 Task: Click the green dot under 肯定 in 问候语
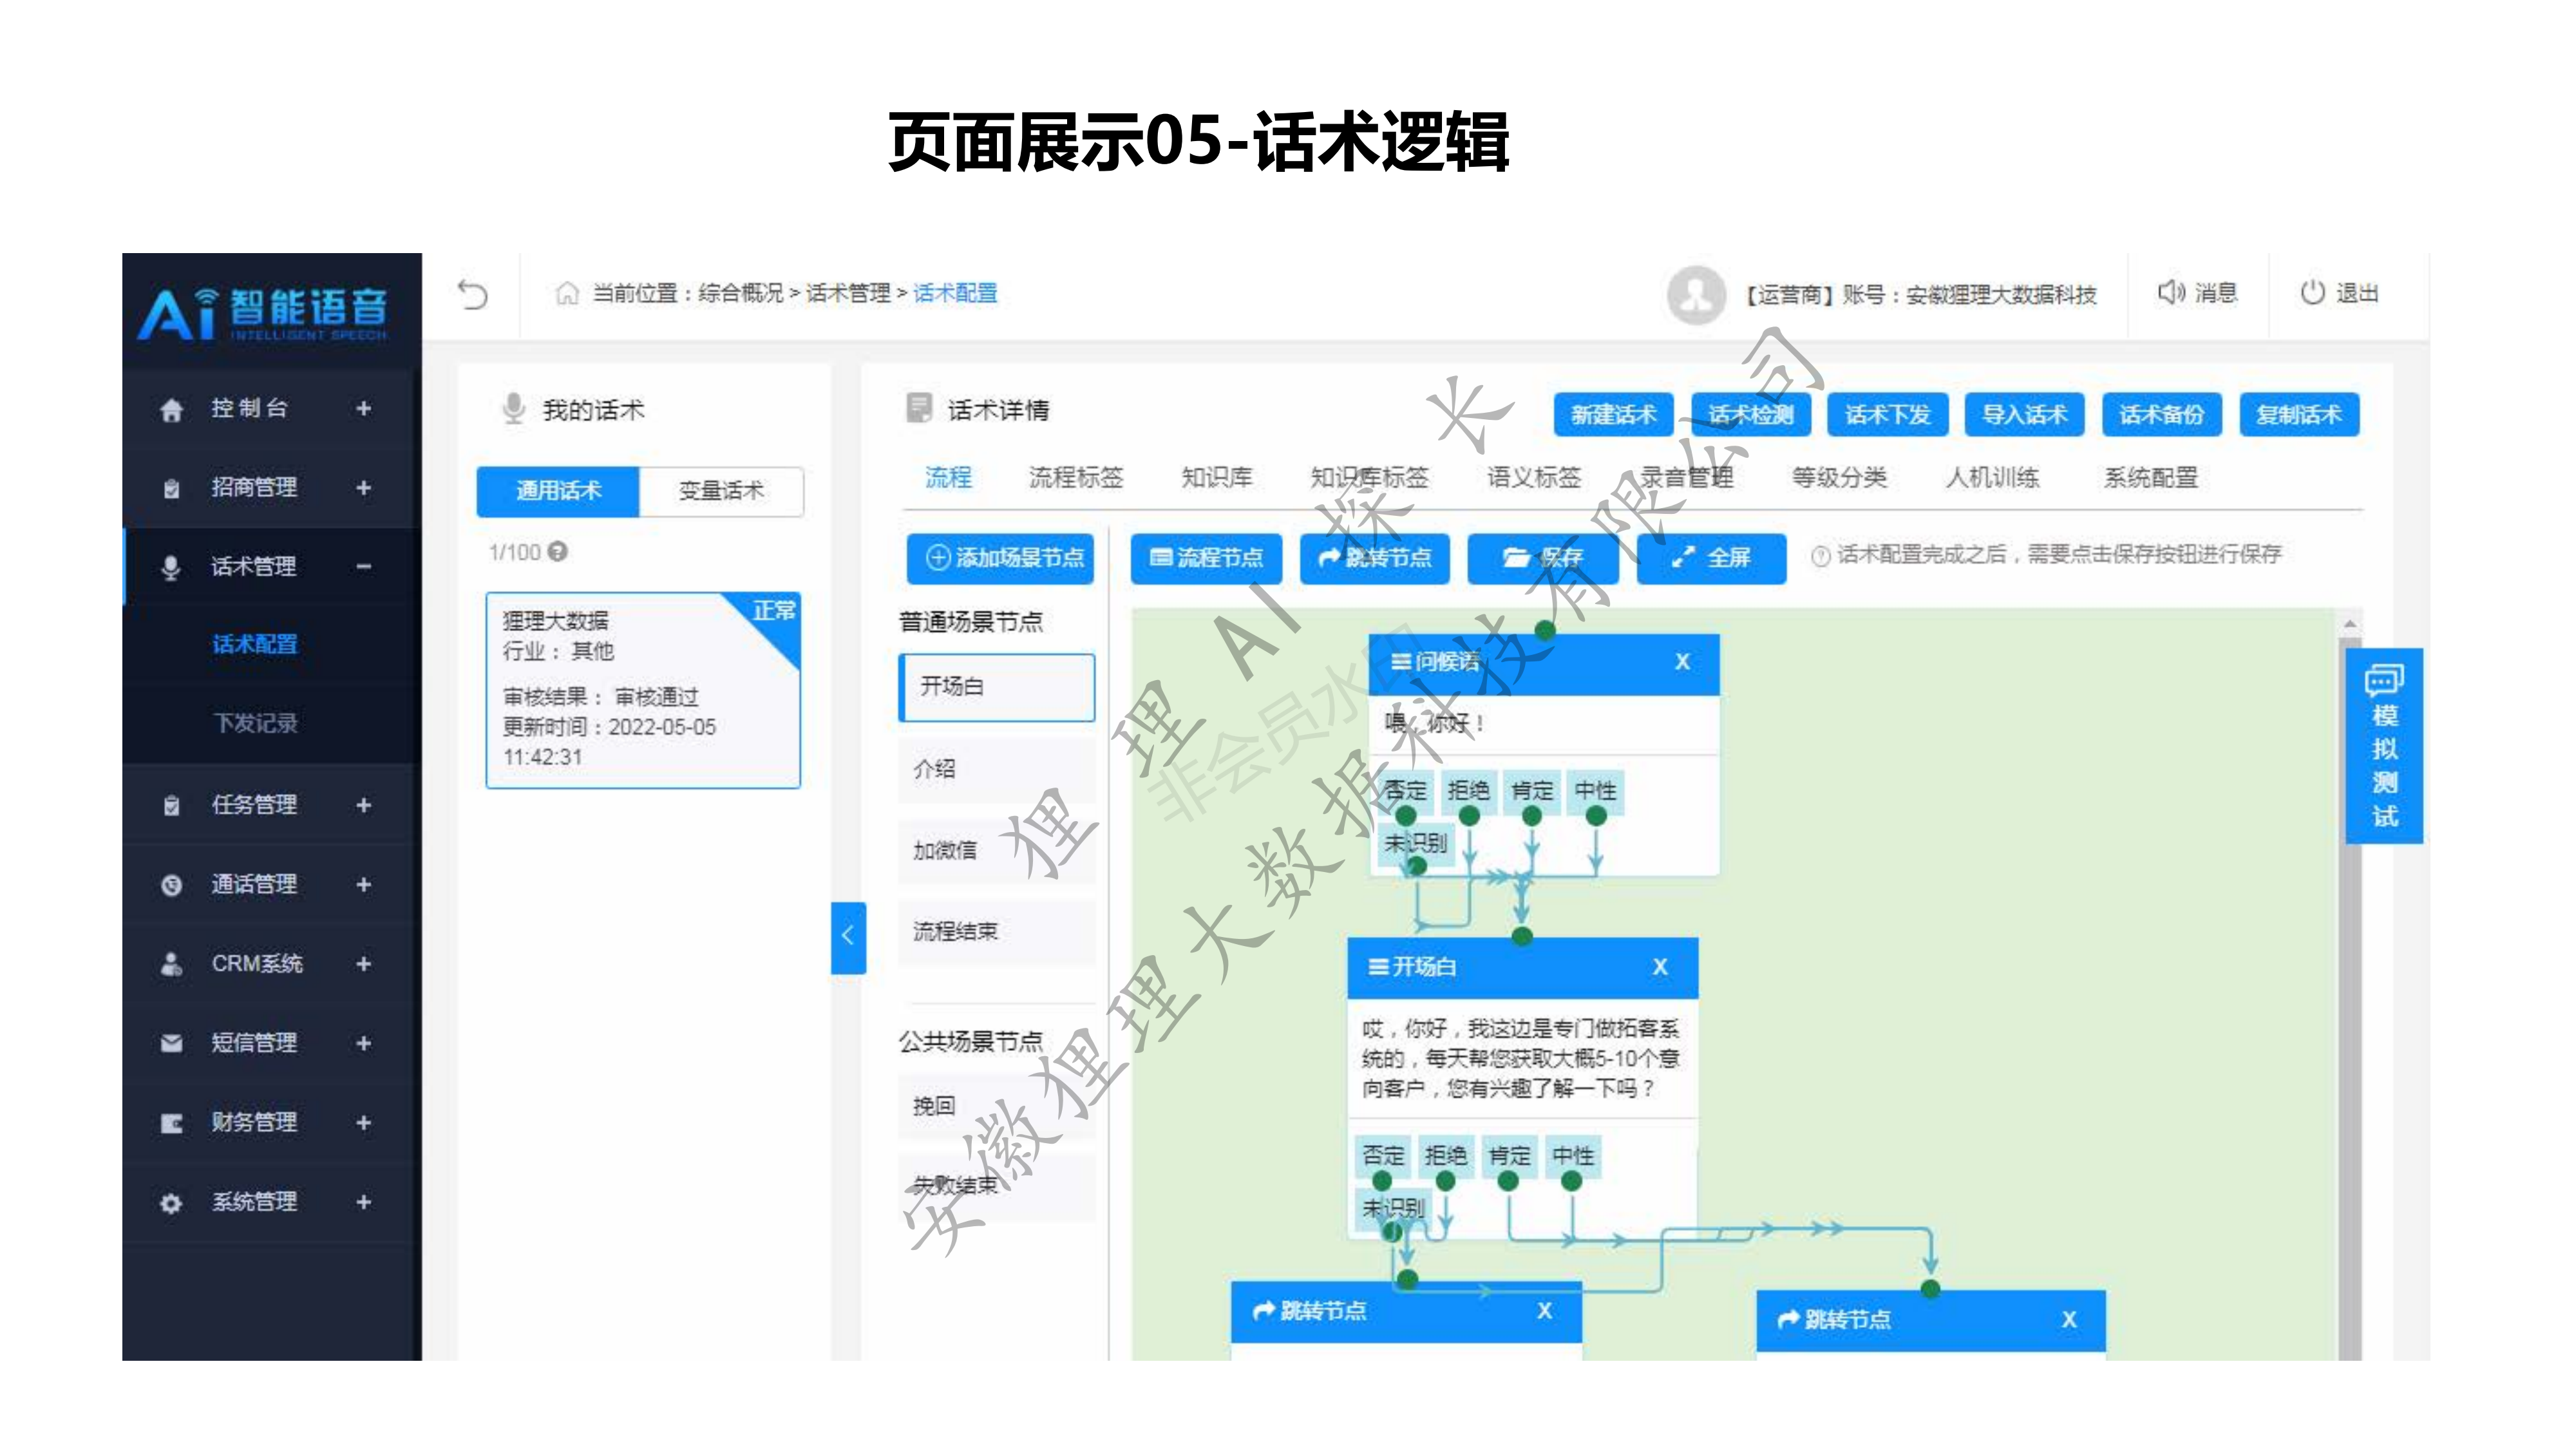(1531, 816)
